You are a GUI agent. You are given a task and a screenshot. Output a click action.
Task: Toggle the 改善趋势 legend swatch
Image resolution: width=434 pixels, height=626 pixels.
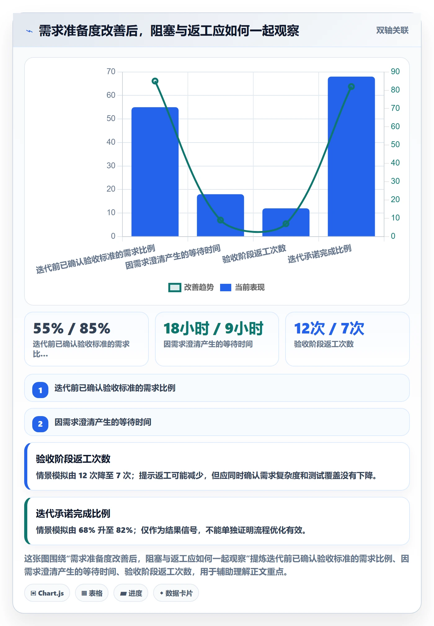click(x=175, y=288)
